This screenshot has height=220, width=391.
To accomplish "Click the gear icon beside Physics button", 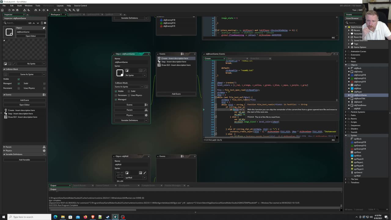I will (146, 115).
